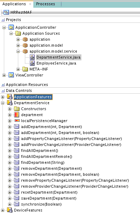This screenshot has width=140, height=214.
Task: Expand the ApplicationFeatures data control
Action: coord(2,97)
